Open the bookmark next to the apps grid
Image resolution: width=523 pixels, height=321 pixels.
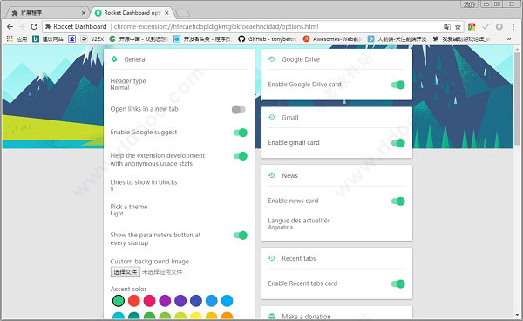48,38
